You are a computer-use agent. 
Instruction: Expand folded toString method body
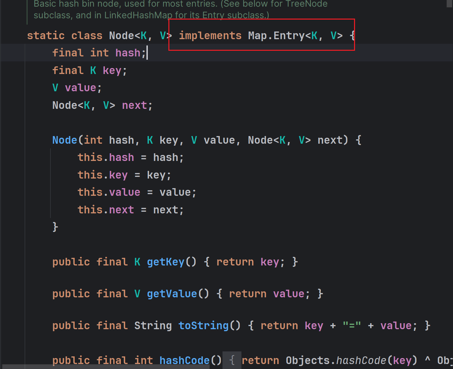tap(339, 326)
